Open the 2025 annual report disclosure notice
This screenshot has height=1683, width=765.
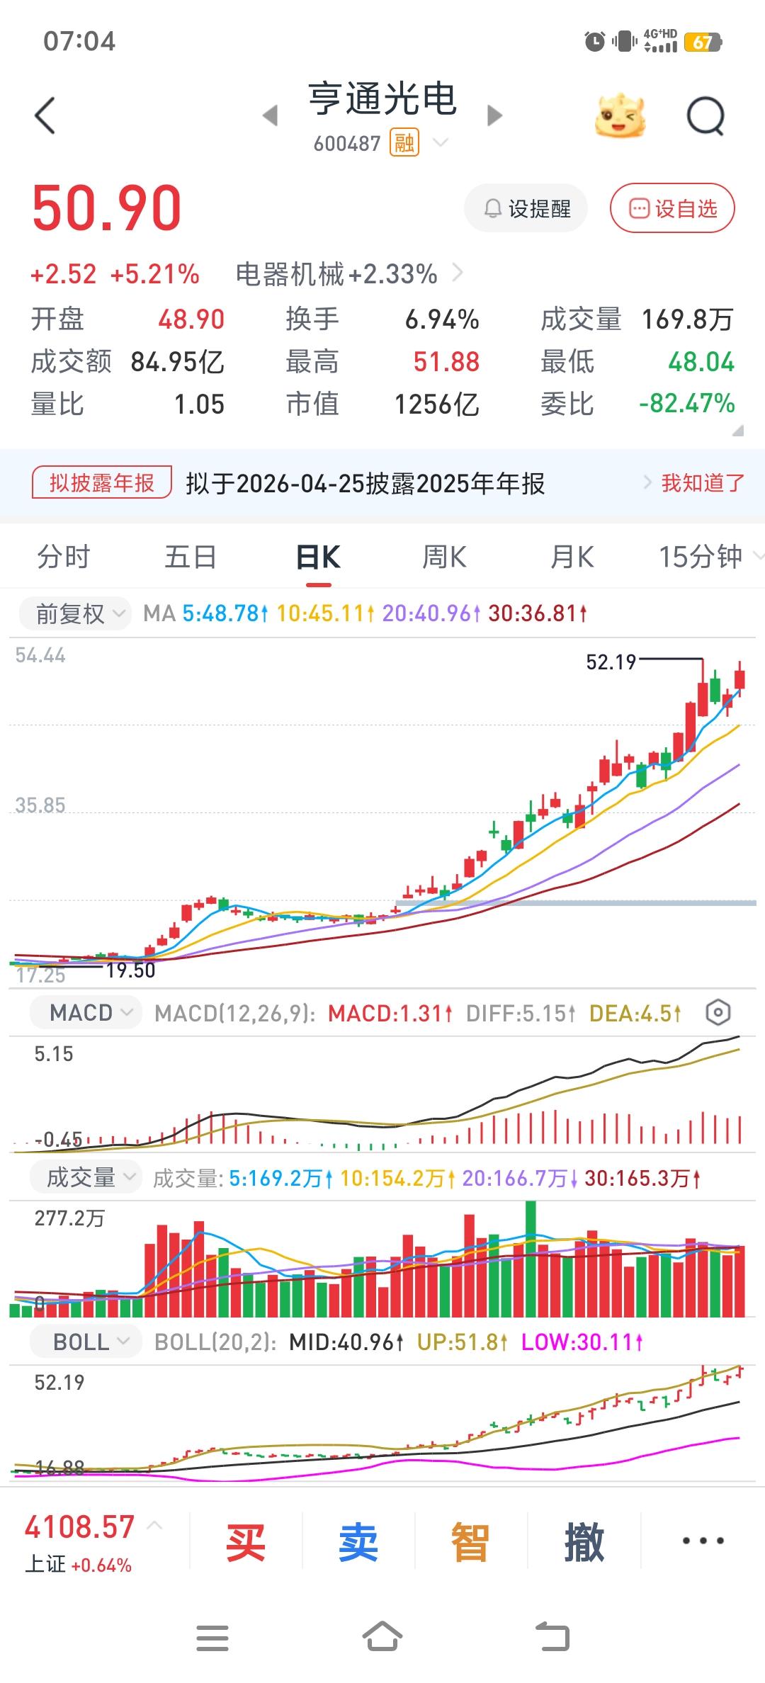point(365,484)
